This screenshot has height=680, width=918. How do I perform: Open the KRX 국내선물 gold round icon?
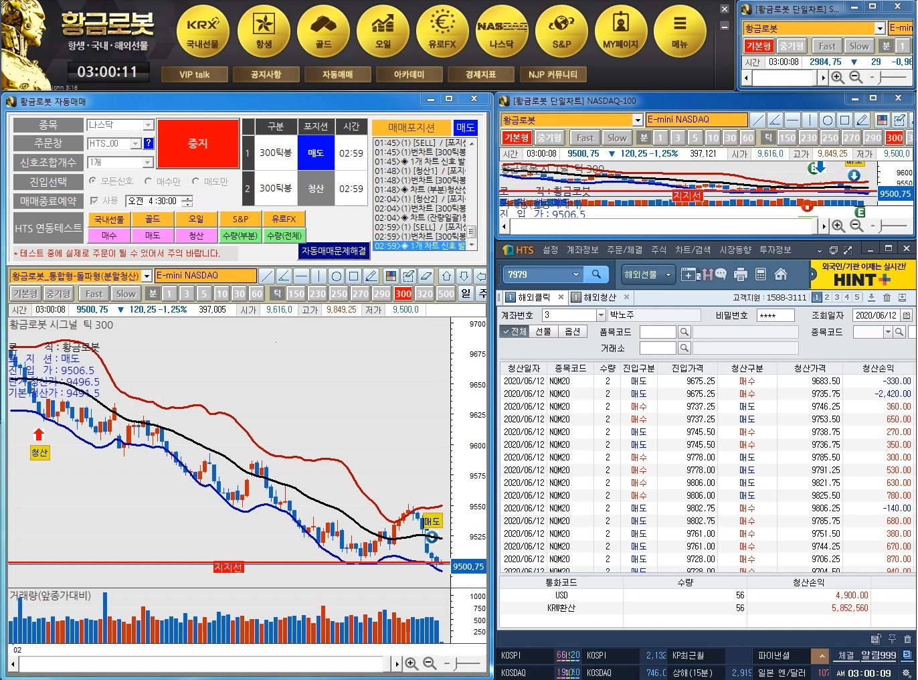click(203, 30)
